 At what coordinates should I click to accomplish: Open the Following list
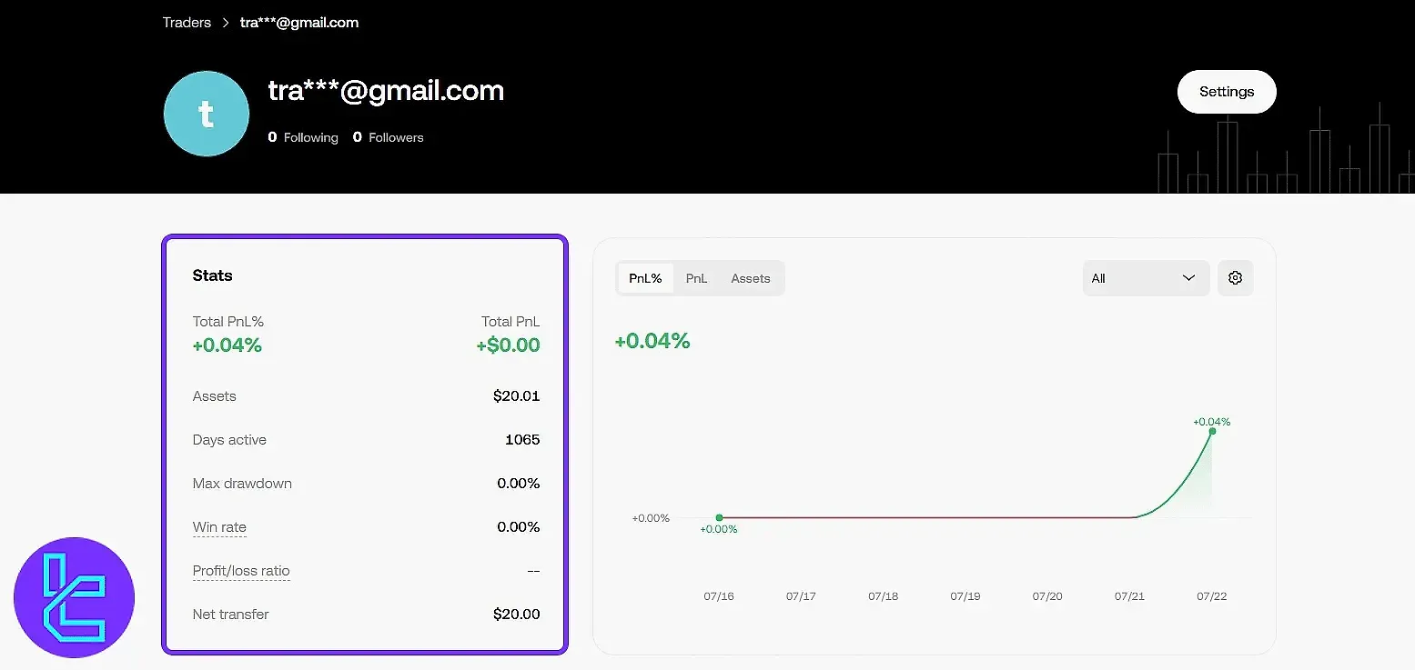303,137
